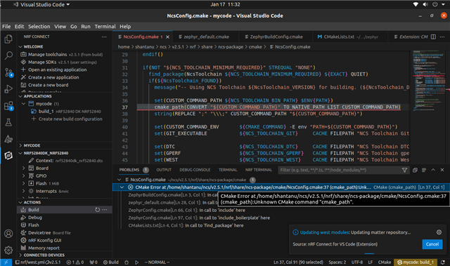Open nRF Connect activity bar icon
Screen dimensions: 450x266
8,156
